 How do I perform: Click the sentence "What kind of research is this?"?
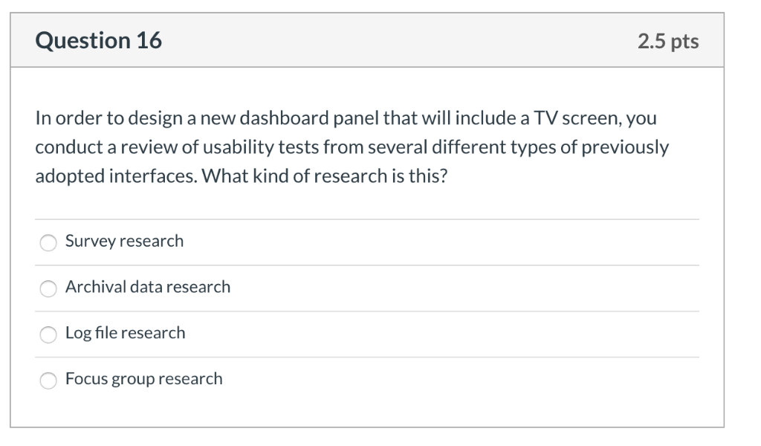point(324,176)
